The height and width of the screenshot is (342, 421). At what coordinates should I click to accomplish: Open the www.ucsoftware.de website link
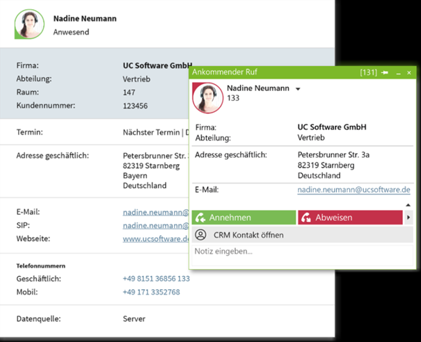pyautogui.click(x=156, y=238)
